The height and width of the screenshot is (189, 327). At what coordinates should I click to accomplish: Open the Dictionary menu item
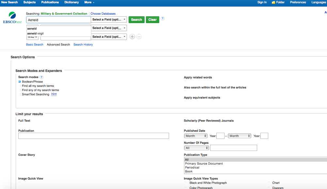click(x=71, y=2)
